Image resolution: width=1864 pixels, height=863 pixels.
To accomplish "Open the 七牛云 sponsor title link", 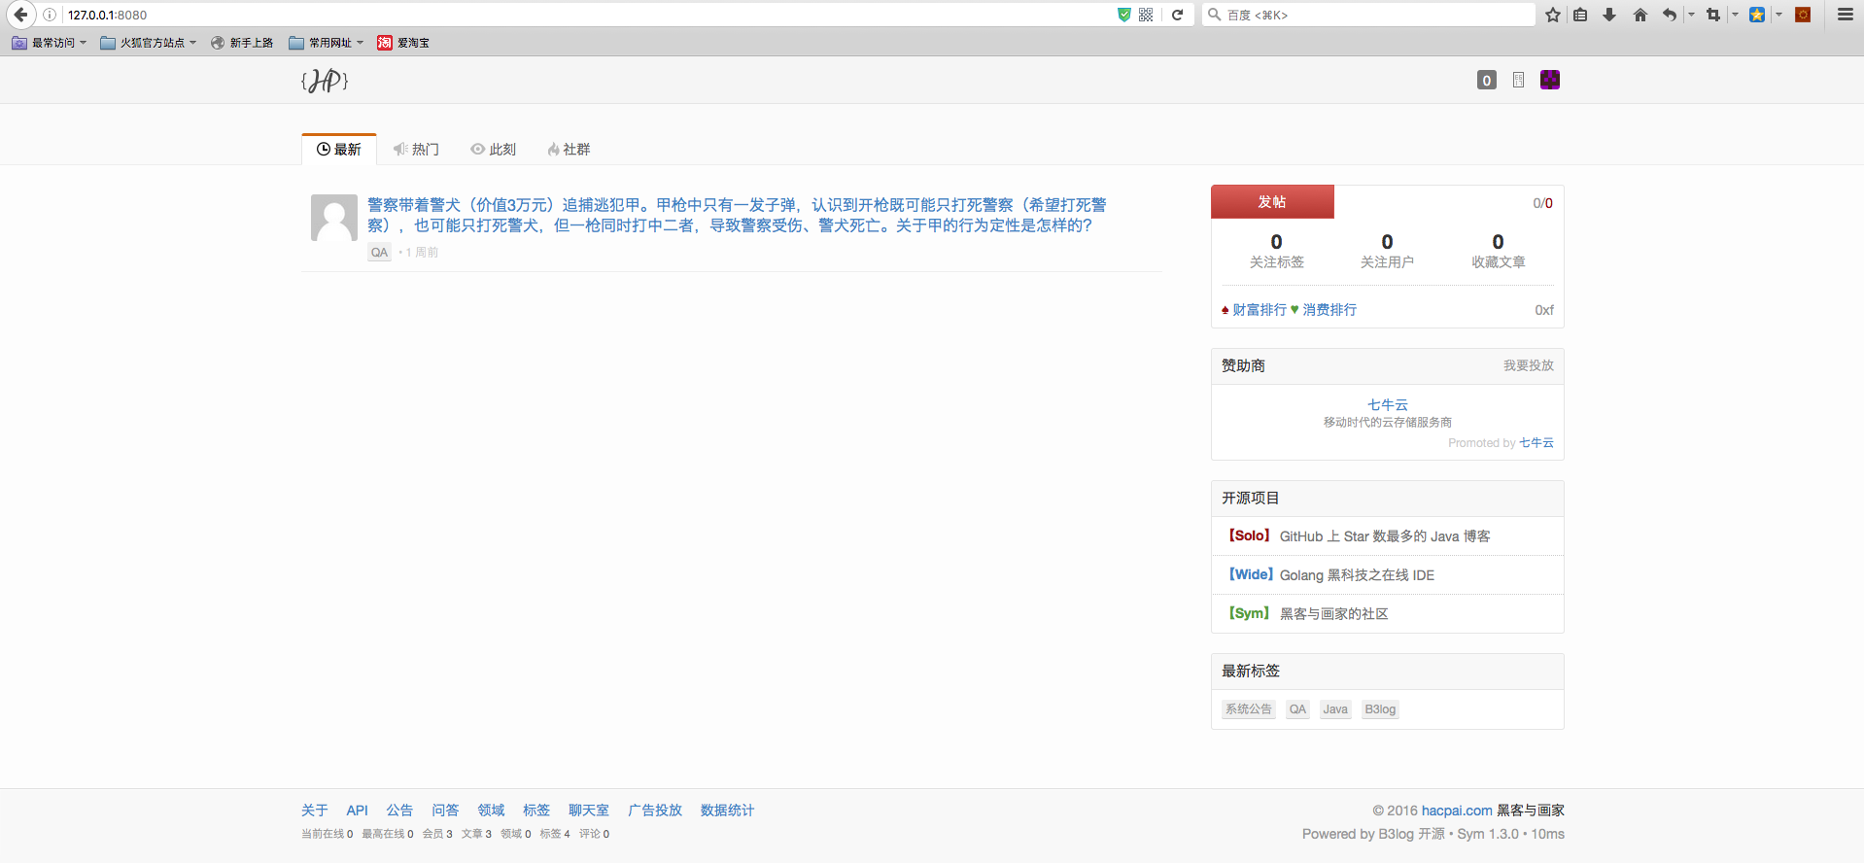I will tap(1388, 405).
